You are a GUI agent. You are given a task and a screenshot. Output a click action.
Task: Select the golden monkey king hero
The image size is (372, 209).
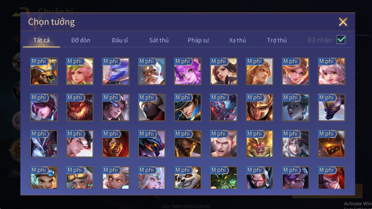tap(259, 144)
